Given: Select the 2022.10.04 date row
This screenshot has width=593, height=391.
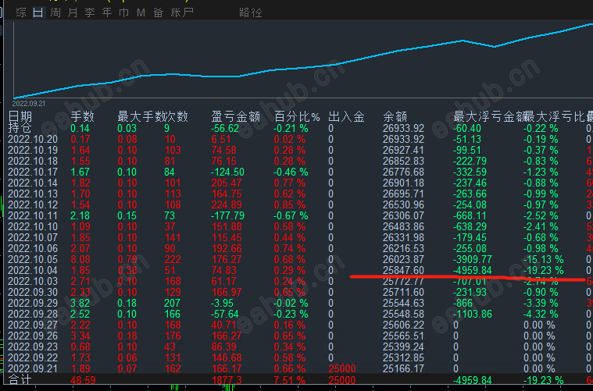Looking at the screenshot, I should (x=33, y=271).
